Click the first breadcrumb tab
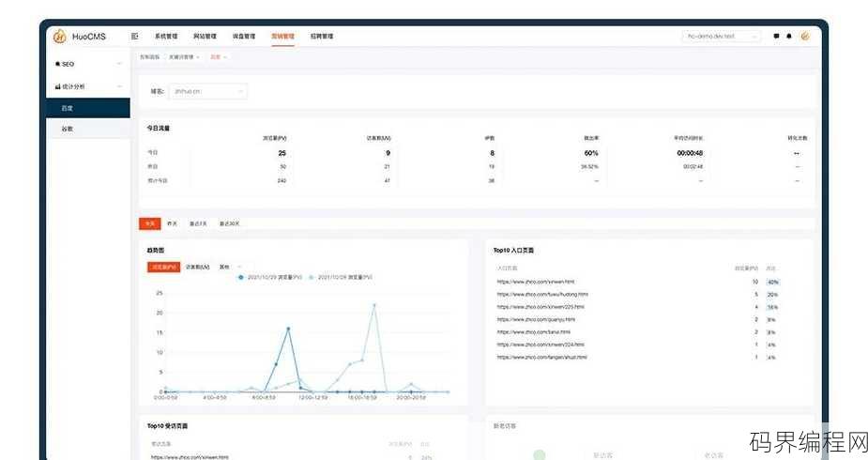The height and width of the screenshot is (460, 868). (149, 57)
